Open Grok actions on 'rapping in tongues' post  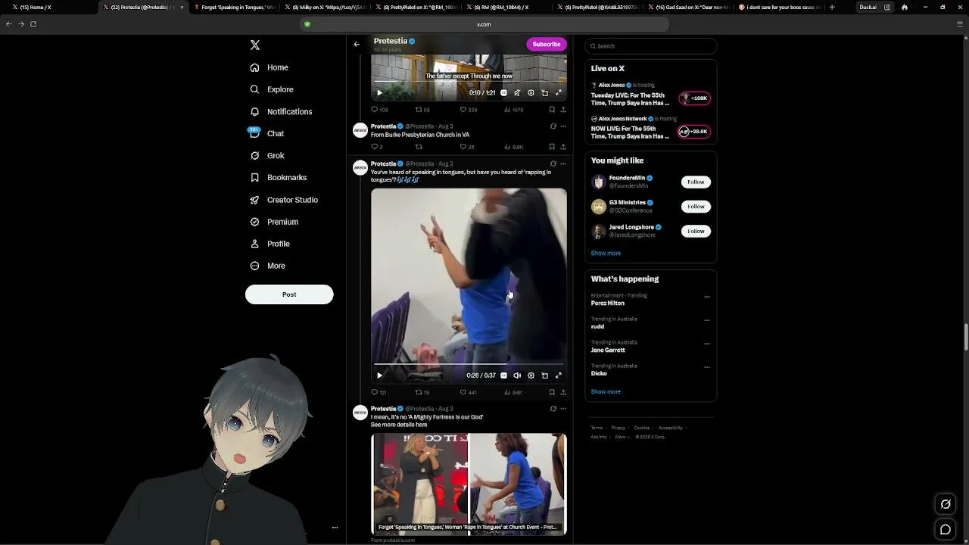click(x=553, y=163)
